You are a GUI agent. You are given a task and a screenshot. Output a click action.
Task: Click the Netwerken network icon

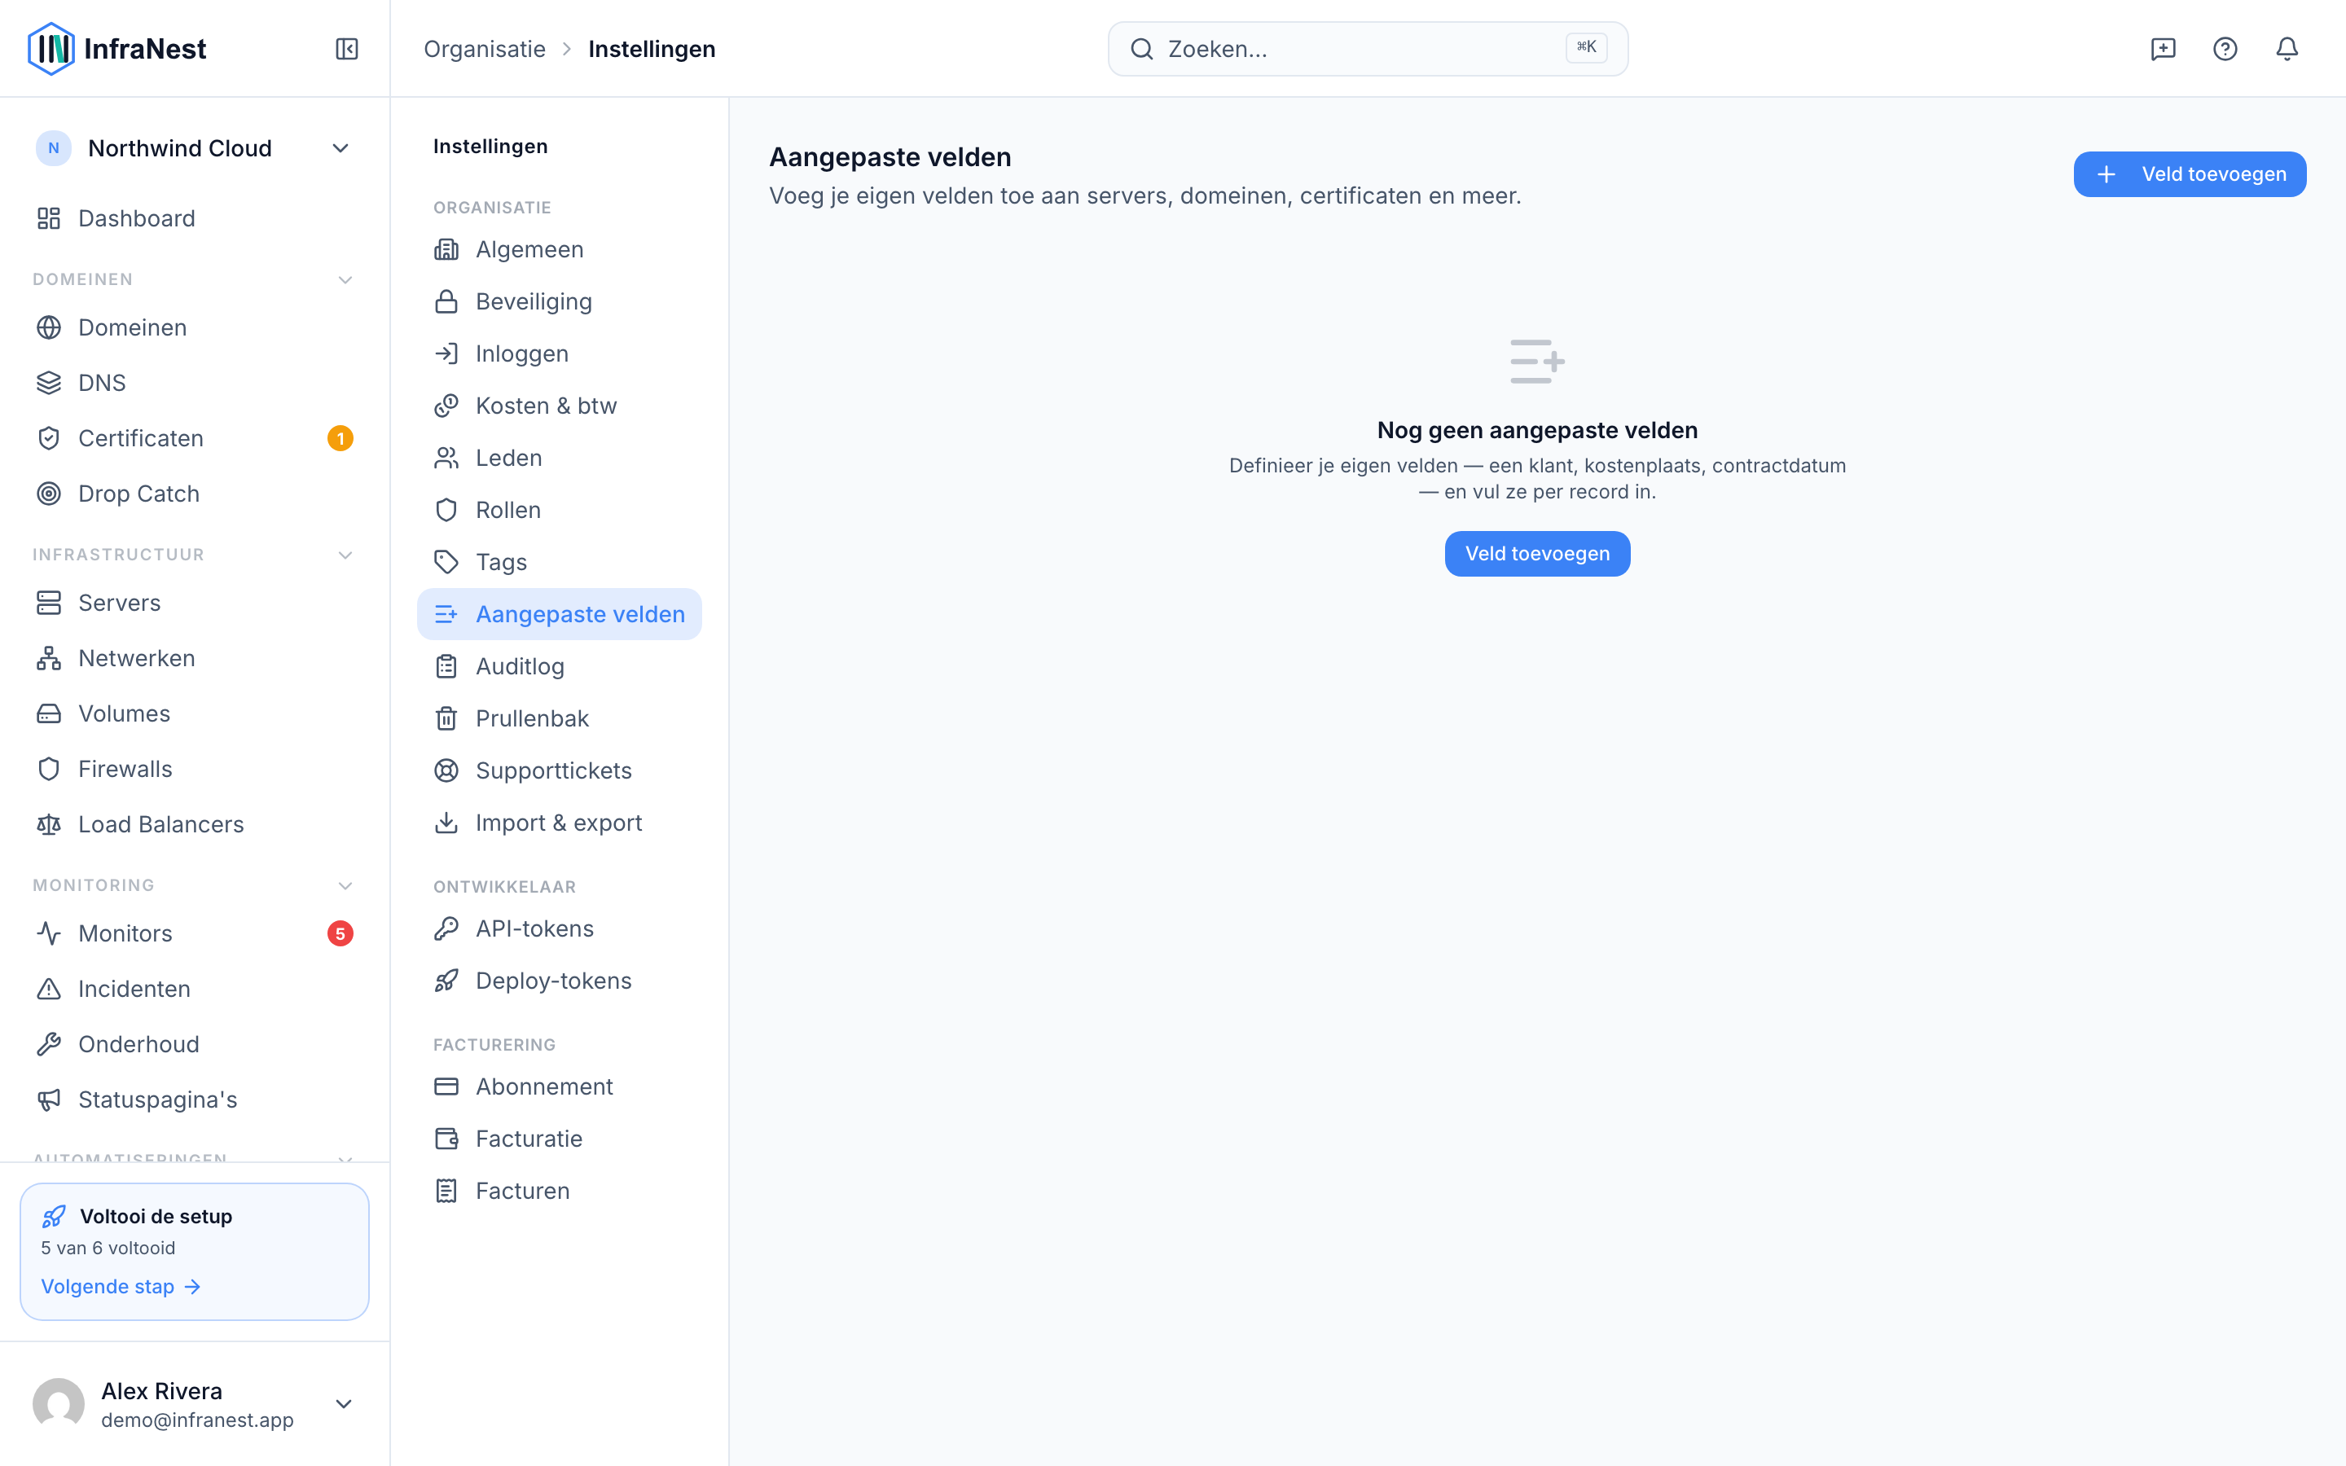[x=49, y=658]
